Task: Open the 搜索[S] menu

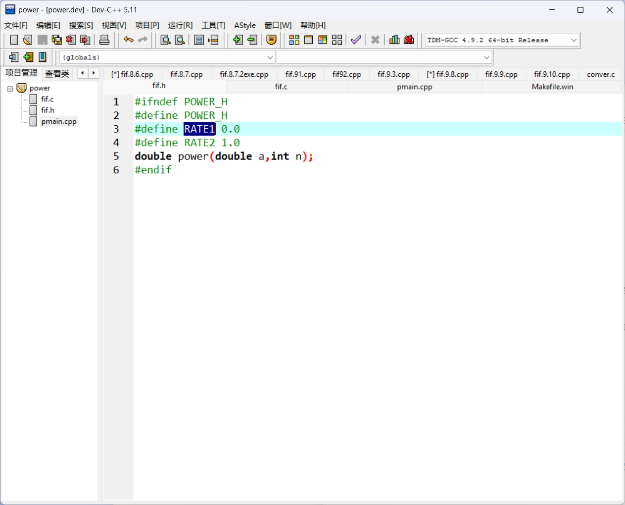Action: pos(81,25)
